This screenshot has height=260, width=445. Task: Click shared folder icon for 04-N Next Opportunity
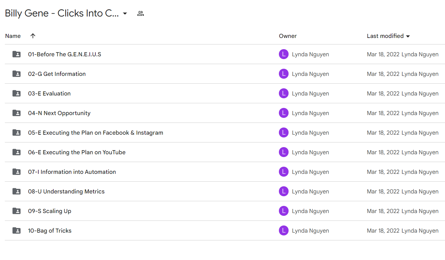coord(17,113)
